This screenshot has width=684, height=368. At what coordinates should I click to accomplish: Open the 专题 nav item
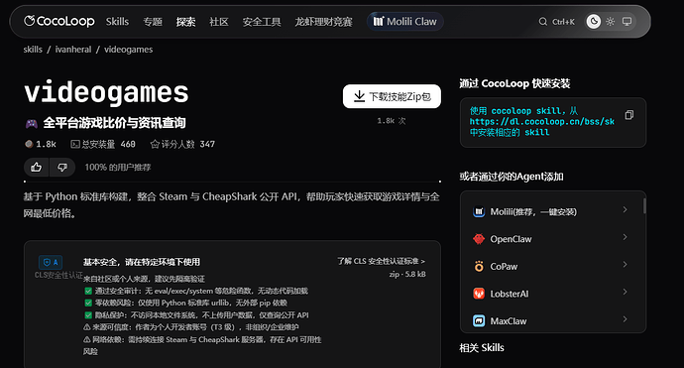click(x=153, y=22)
